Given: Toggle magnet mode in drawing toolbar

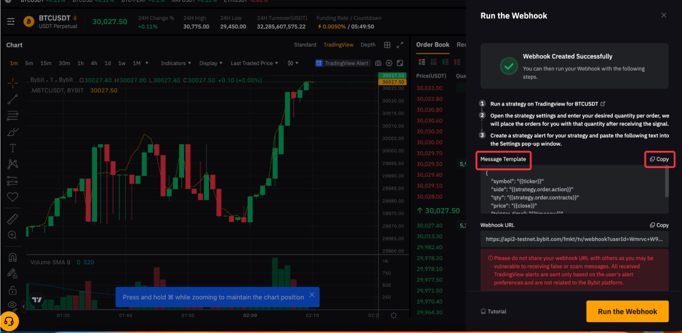Looking at the screenshot, I should pyautogui.click(x=12, y=257).
